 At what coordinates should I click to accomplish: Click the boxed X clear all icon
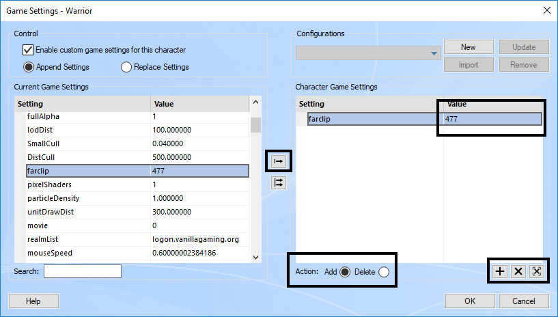point(536,272)
